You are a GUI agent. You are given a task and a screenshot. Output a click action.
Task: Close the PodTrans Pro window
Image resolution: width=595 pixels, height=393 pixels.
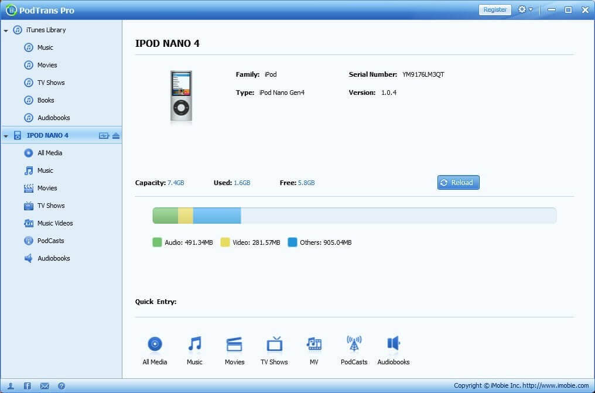click(585, 10)
